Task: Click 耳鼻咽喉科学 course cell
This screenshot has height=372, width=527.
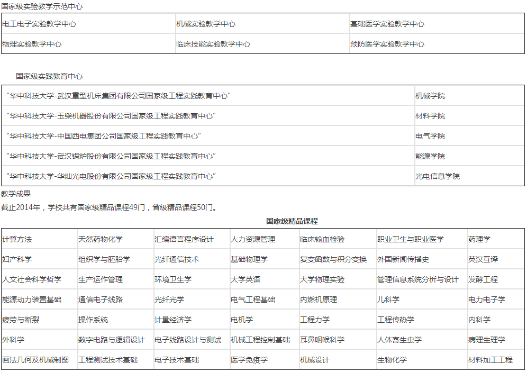Action: 338,340
